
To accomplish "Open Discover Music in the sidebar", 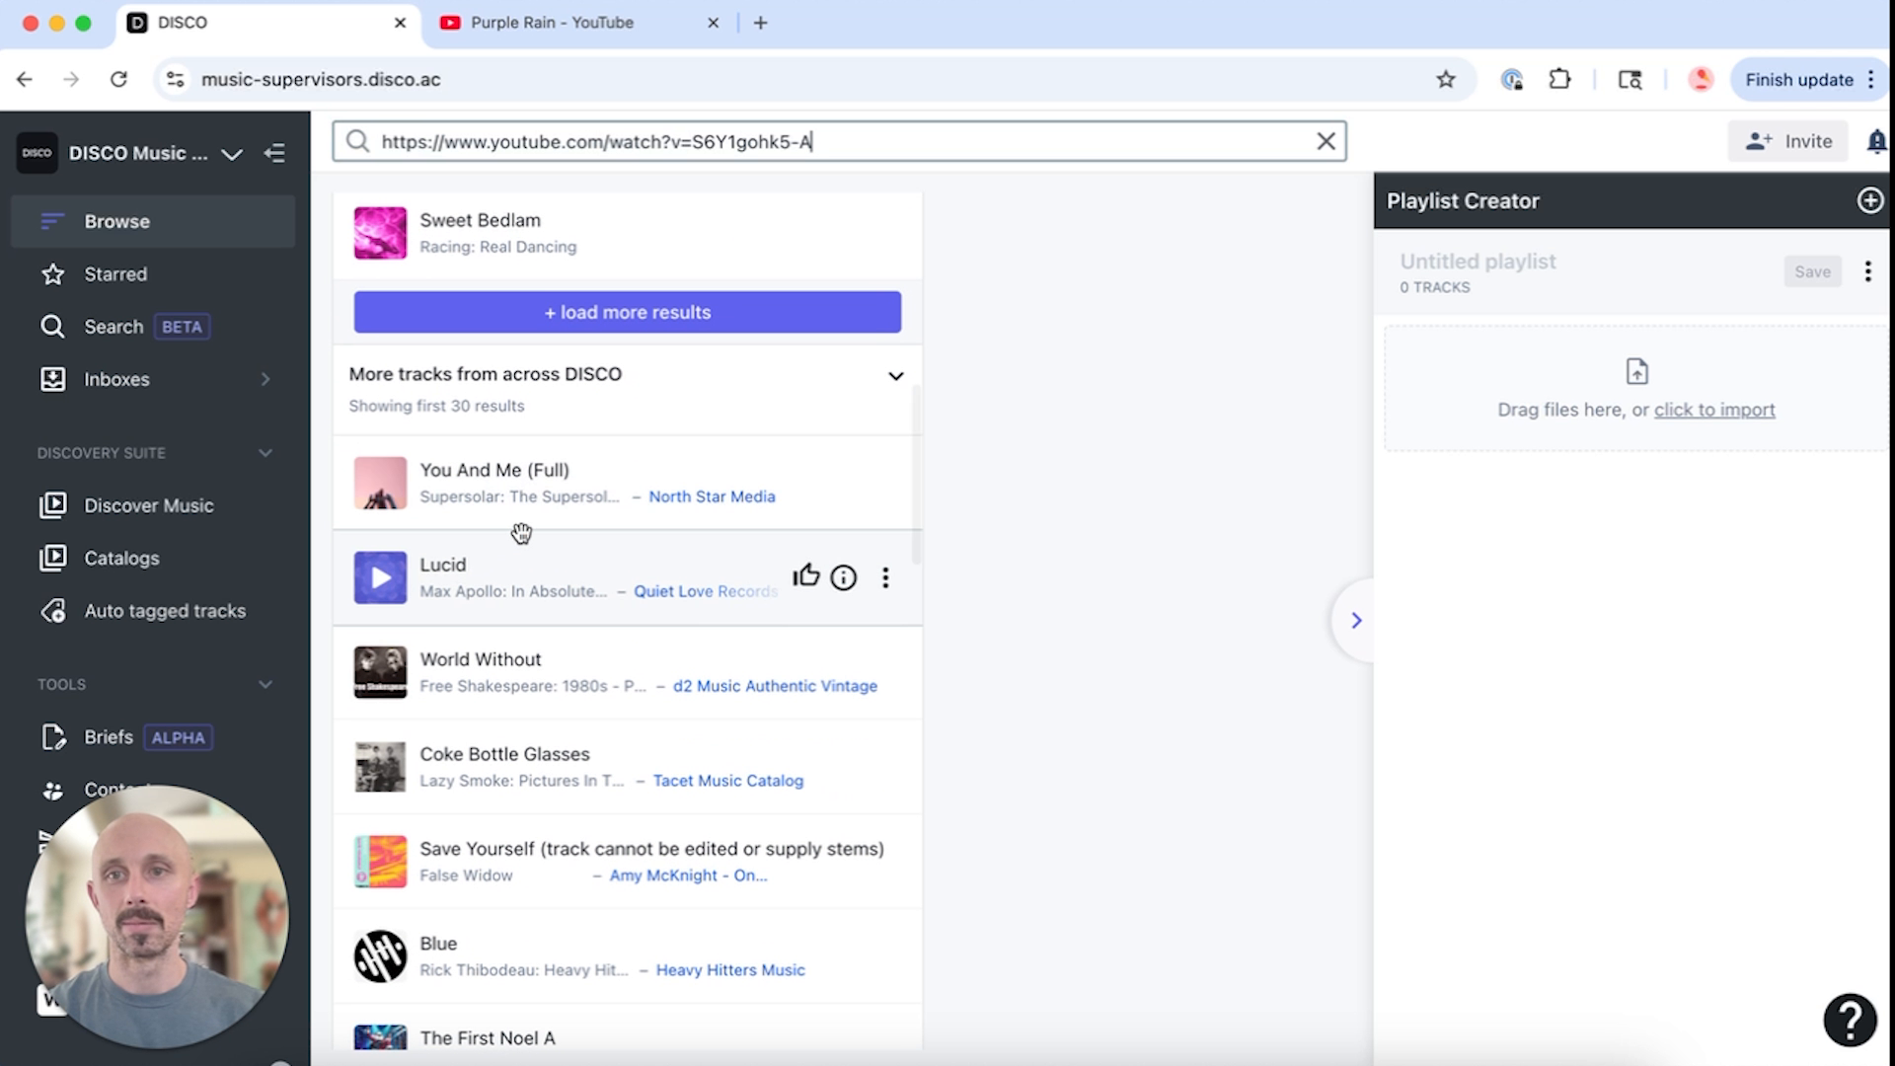I will pos(148,505).
